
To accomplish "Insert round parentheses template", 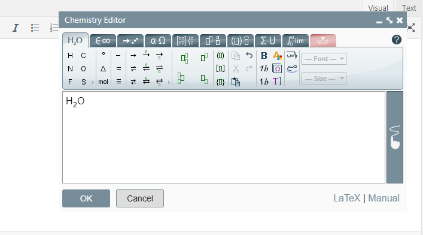I will [220, 56].
